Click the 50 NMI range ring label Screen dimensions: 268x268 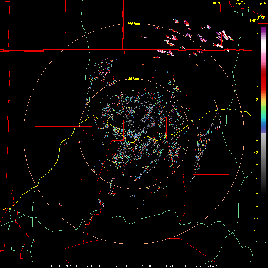[134, 79]
